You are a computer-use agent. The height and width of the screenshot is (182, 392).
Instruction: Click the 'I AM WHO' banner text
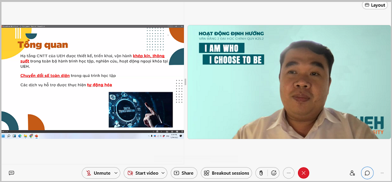221,48
